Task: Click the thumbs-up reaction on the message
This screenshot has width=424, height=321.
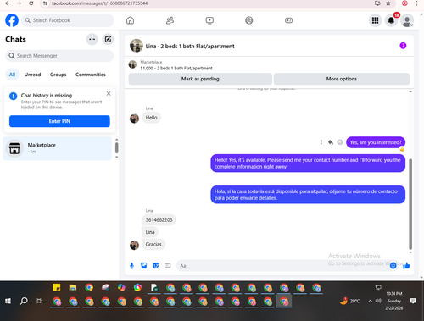Action: (x=402, y=149)
